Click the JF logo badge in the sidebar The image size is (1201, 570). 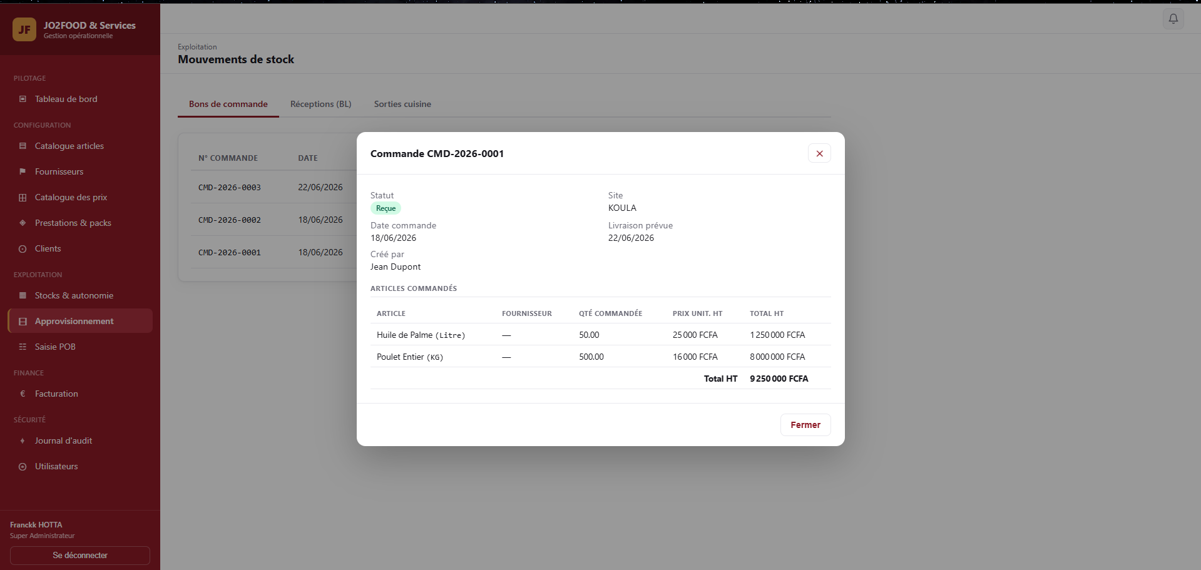(x=24, y=29)
